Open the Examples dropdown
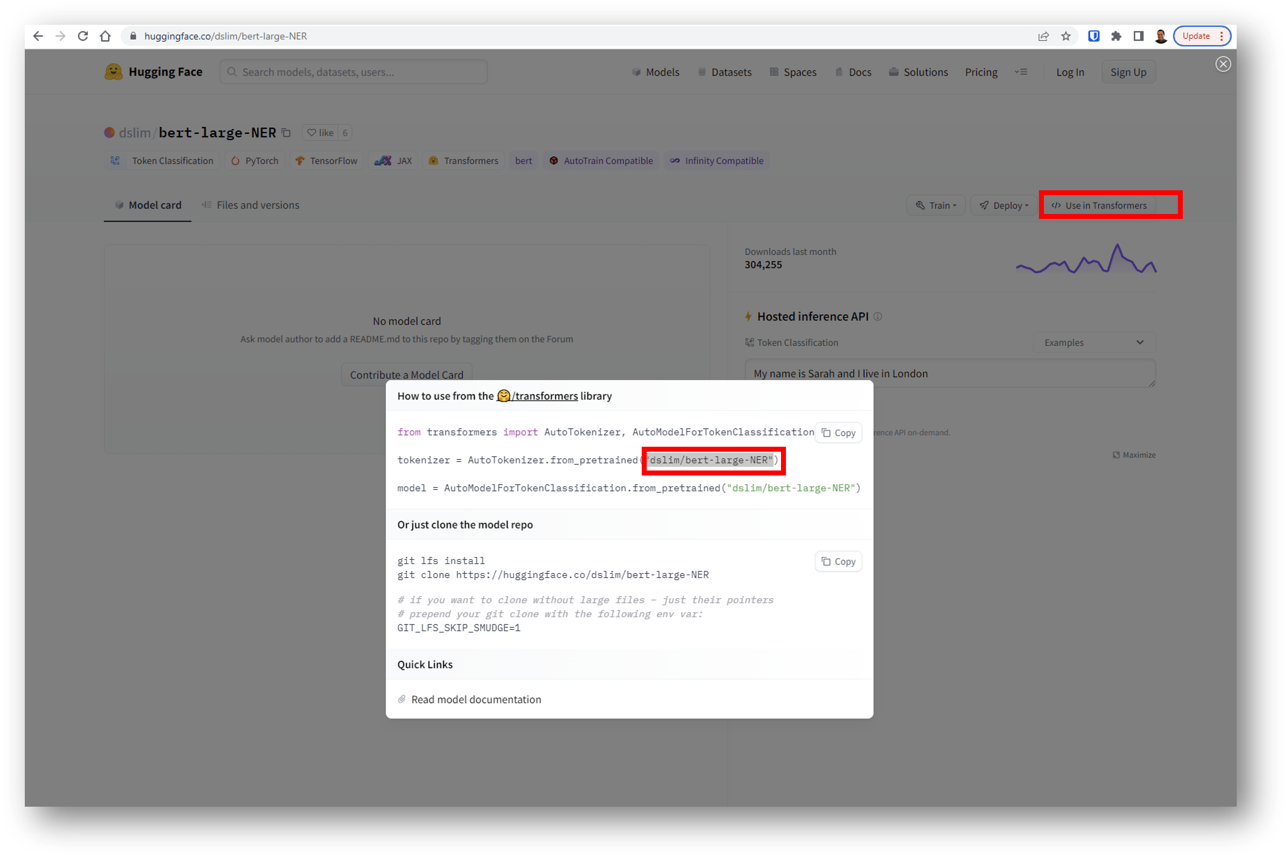The height and width of the screenshot is (857, 1287). (1094, 343)
